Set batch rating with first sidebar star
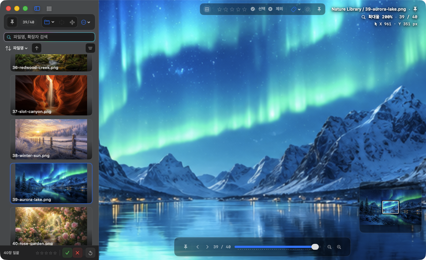Image resolution: width=426 pixels, height=260 pixels. pos(37,253)
